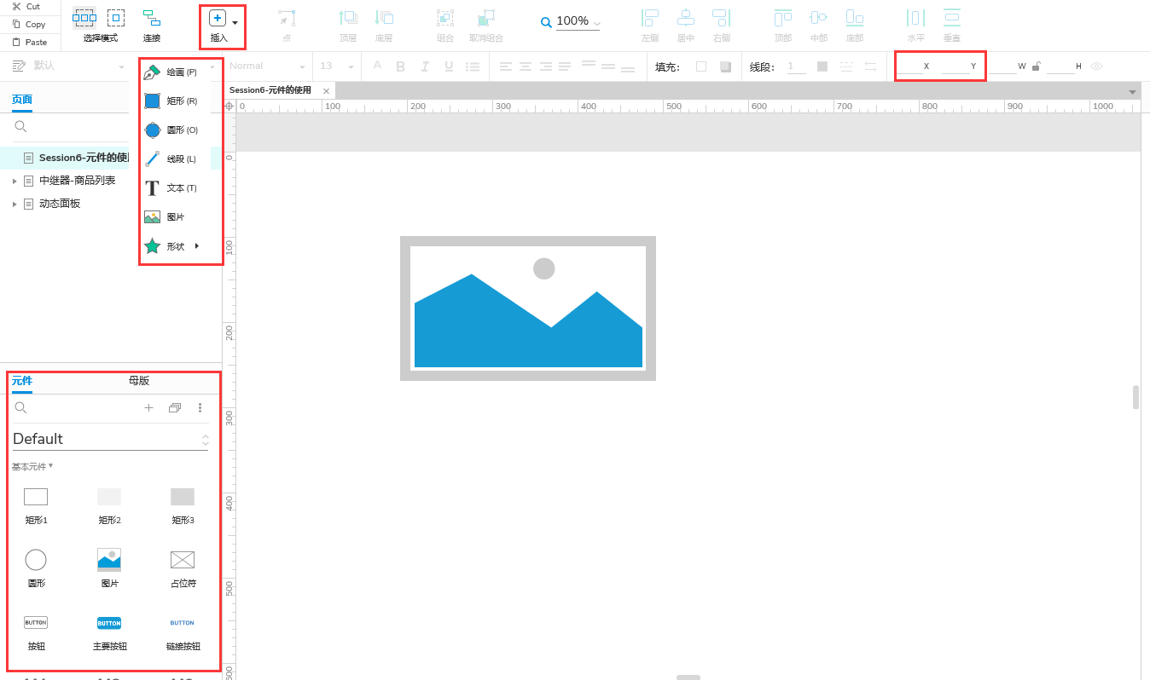Open the arrow style option
The image size is (1150, 680).
click(x=870, y=66)
